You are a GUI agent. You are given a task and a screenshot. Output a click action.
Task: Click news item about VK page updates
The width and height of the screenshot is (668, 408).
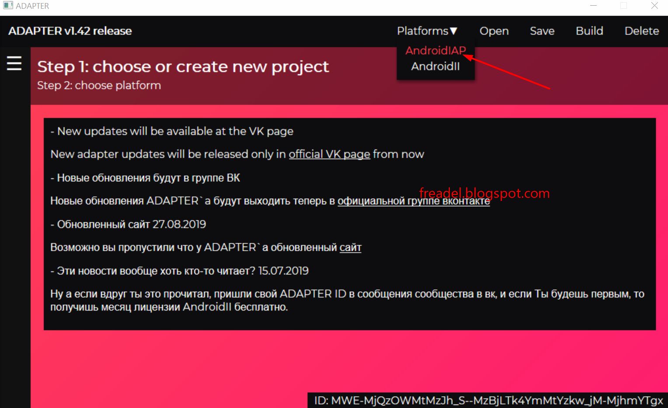pyautogui.click(x=172, y=131)
